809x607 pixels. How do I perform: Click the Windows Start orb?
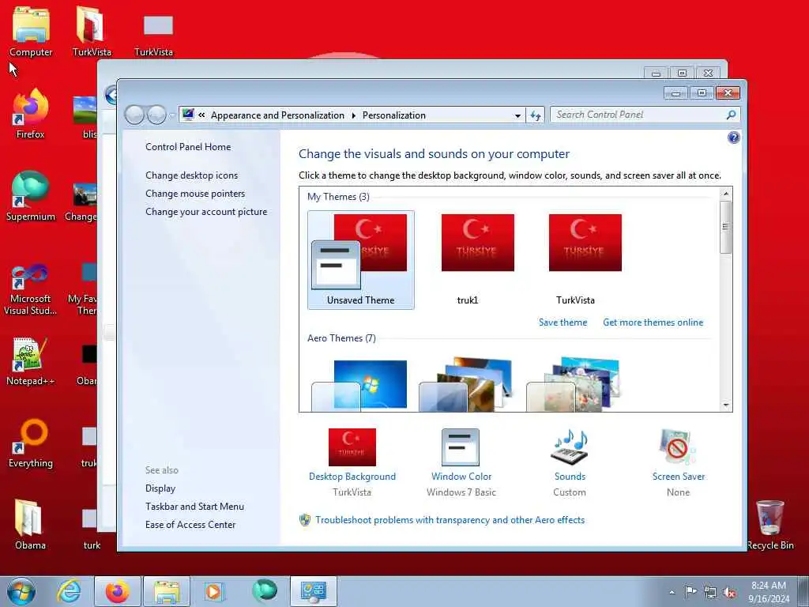(21, 591)
